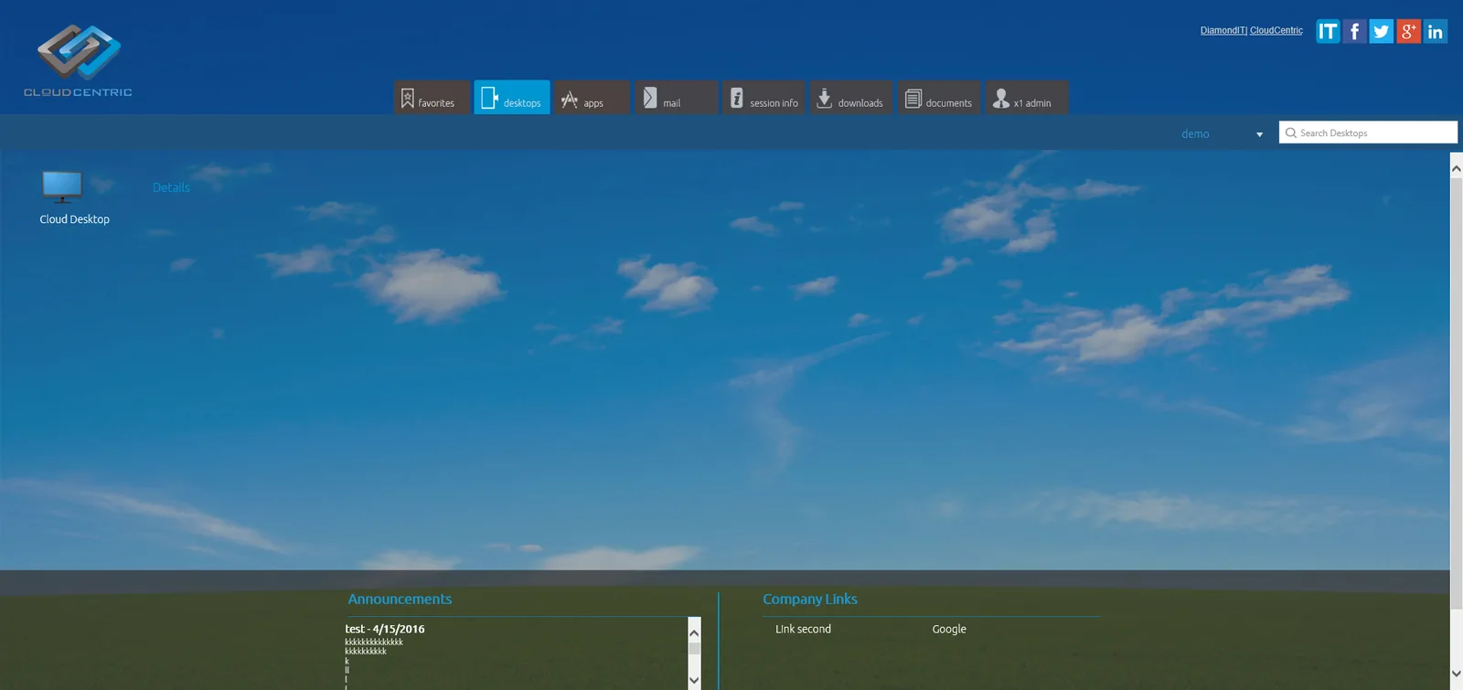Screen dimensions: 1463x690
Task: Click the CloudCentric logo
Action: 78,60
